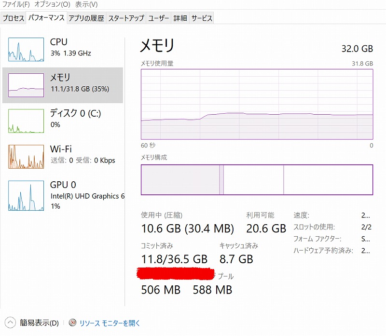The height and width of the screenshot is (336, 386).
Task: Select the CPU mini graph thumbnail
Action: [26, 49]
